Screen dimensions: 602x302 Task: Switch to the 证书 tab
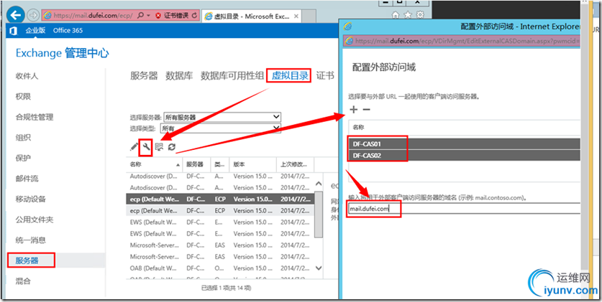325,76
